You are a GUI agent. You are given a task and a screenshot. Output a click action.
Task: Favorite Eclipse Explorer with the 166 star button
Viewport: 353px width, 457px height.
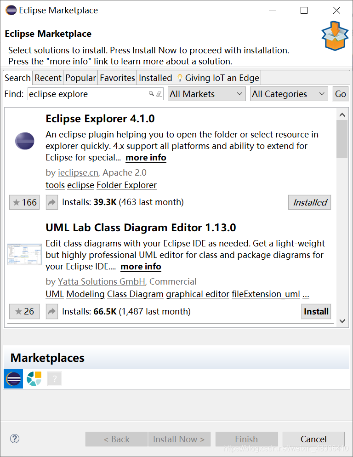pyautogui.click(x=24, y=202)
